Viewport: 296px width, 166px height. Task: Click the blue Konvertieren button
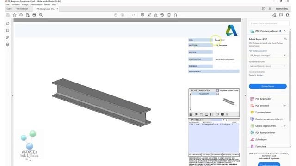click(267, 86)
